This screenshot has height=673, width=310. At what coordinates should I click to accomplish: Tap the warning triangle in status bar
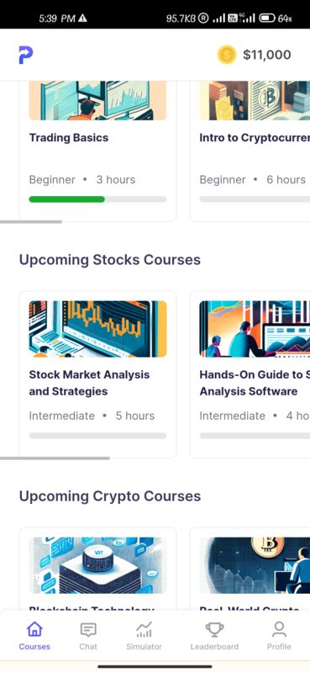coord(83,18)
